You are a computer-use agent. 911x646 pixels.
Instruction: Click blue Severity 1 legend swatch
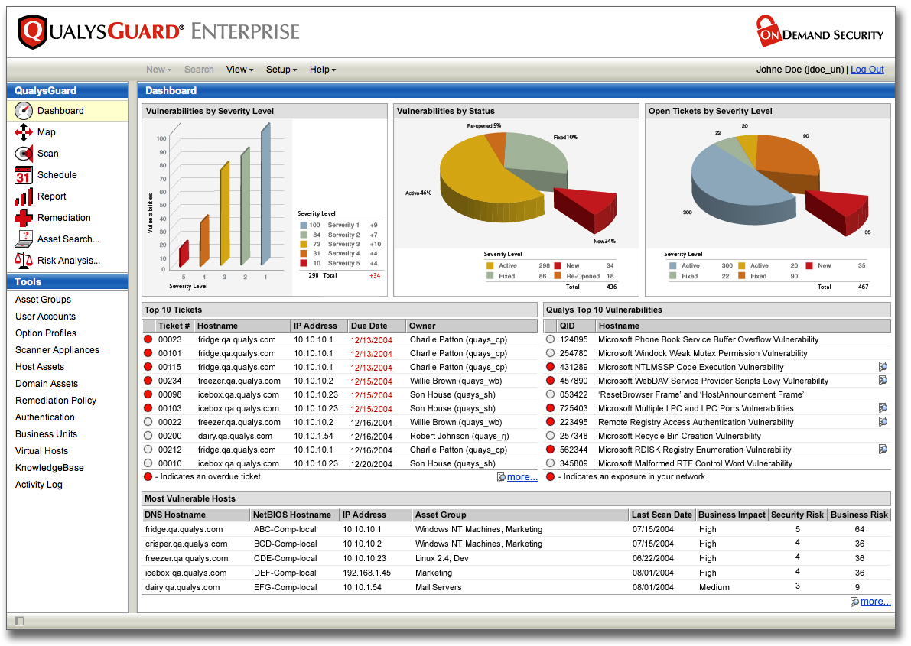click(x=303, y=226)
